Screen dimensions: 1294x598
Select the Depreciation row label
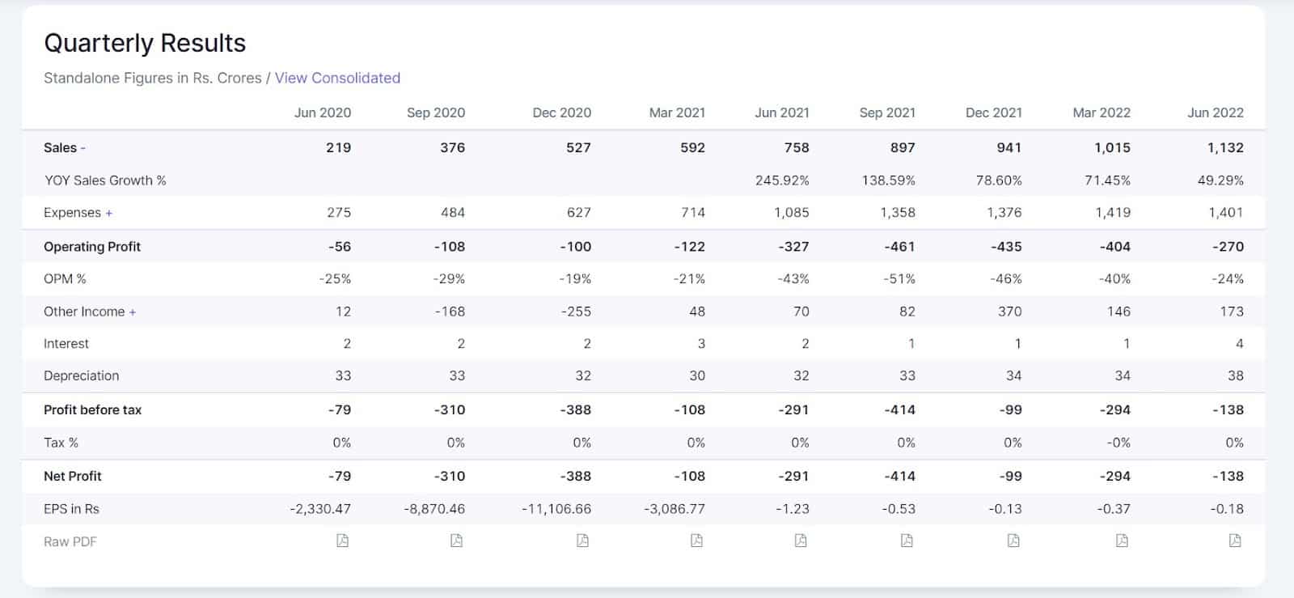81,375
